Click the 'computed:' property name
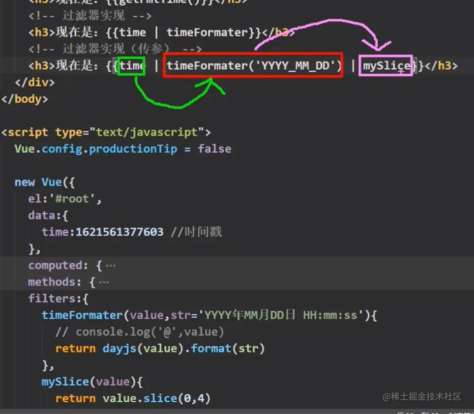The width and height of the screenshot is (474, 414). 59,265
